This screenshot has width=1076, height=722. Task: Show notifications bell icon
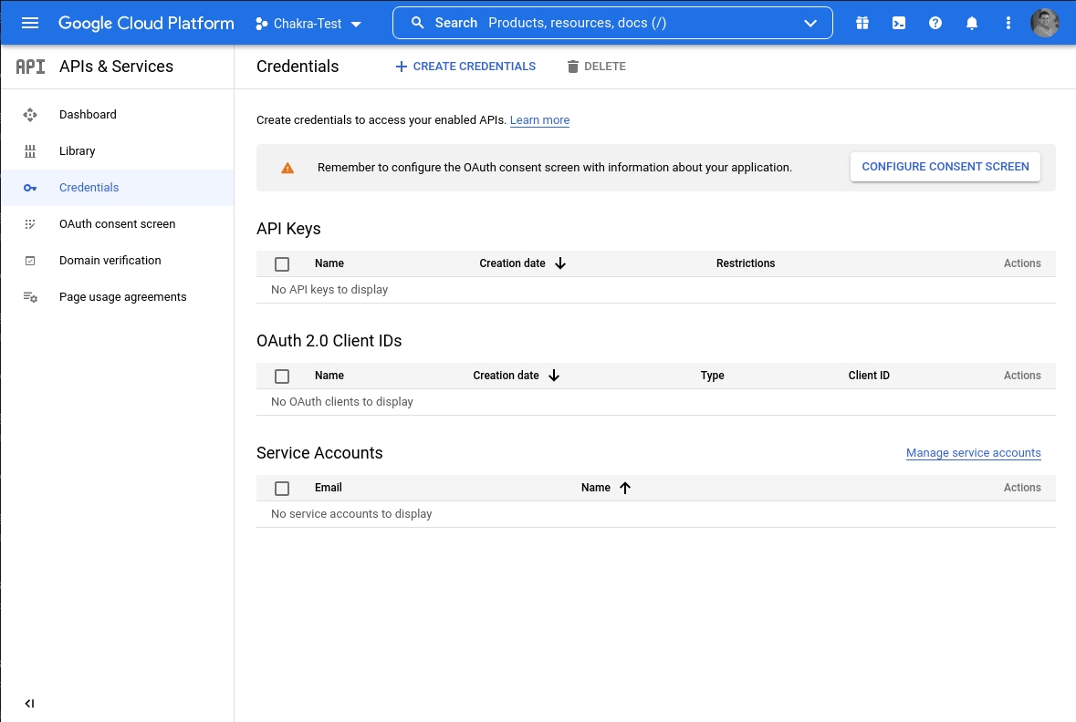(972, 23)
